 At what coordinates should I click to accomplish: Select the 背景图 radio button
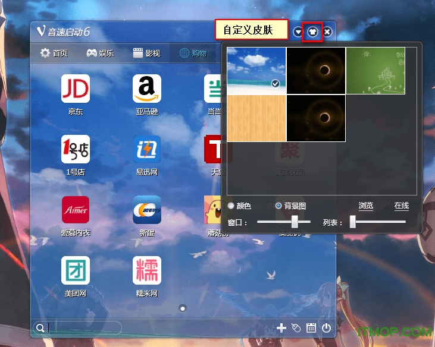point(278,206)
